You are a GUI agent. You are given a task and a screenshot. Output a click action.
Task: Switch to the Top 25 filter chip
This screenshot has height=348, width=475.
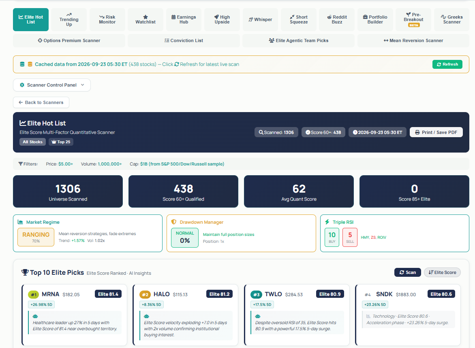tap(61, 142)
